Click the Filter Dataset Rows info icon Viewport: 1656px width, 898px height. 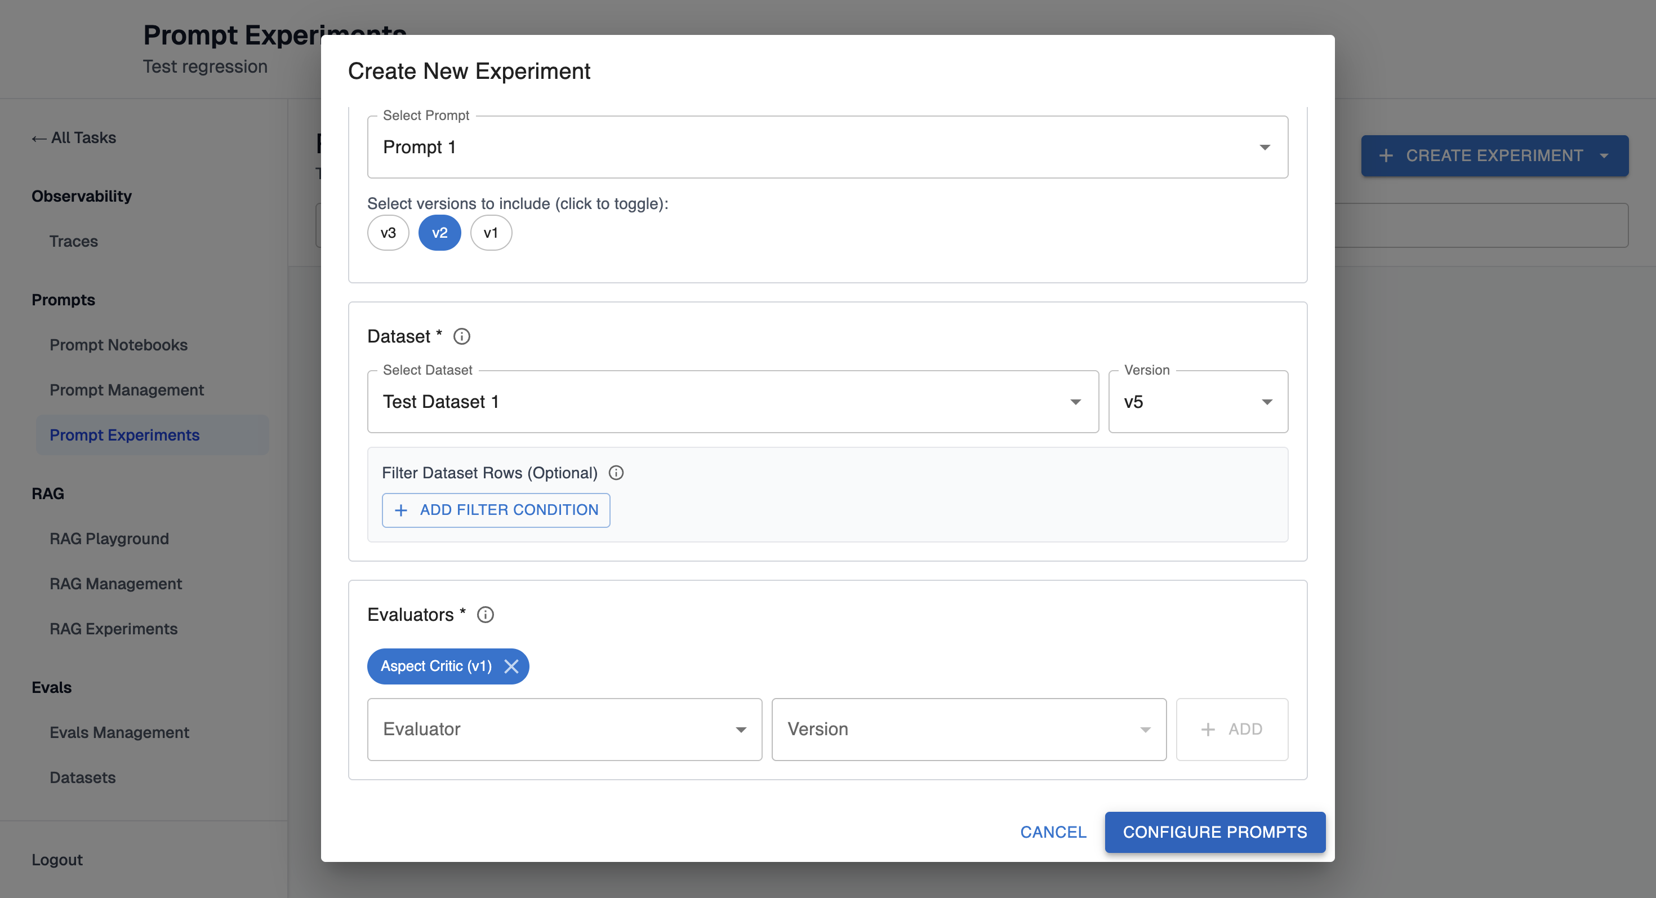[x=616, y=473]
